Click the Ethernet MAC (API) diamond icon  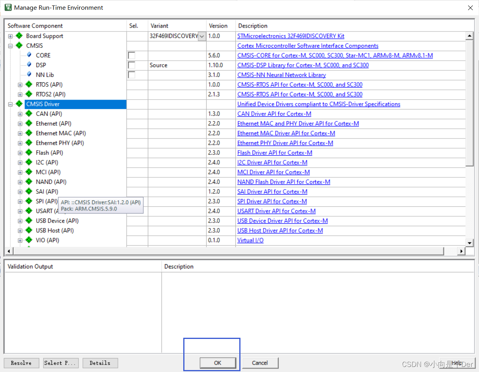(x=29, y=133)
